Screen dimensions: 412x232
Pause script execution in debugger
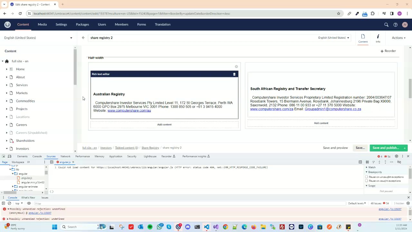pos(367,162)
